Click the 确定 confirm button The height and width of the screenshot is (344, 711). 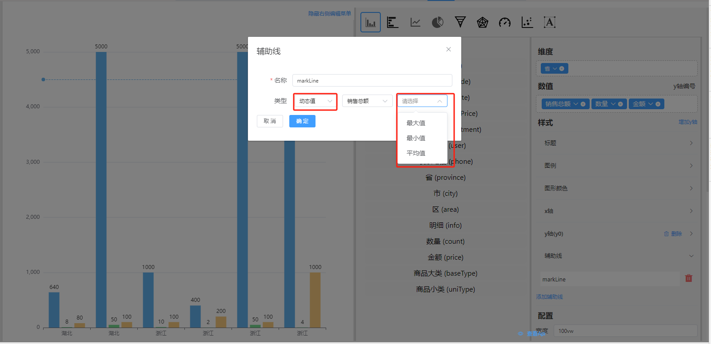(302, 121)
